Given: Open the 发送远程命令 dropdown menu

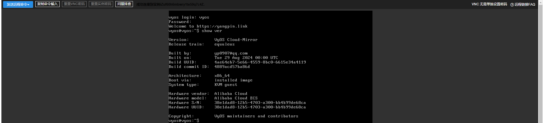Looking at the screenshot, I should (x=18, y=4).
